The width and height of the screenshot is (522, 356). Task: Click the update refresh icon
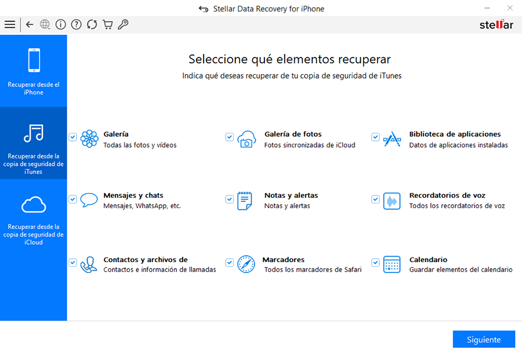click(92, 24)
